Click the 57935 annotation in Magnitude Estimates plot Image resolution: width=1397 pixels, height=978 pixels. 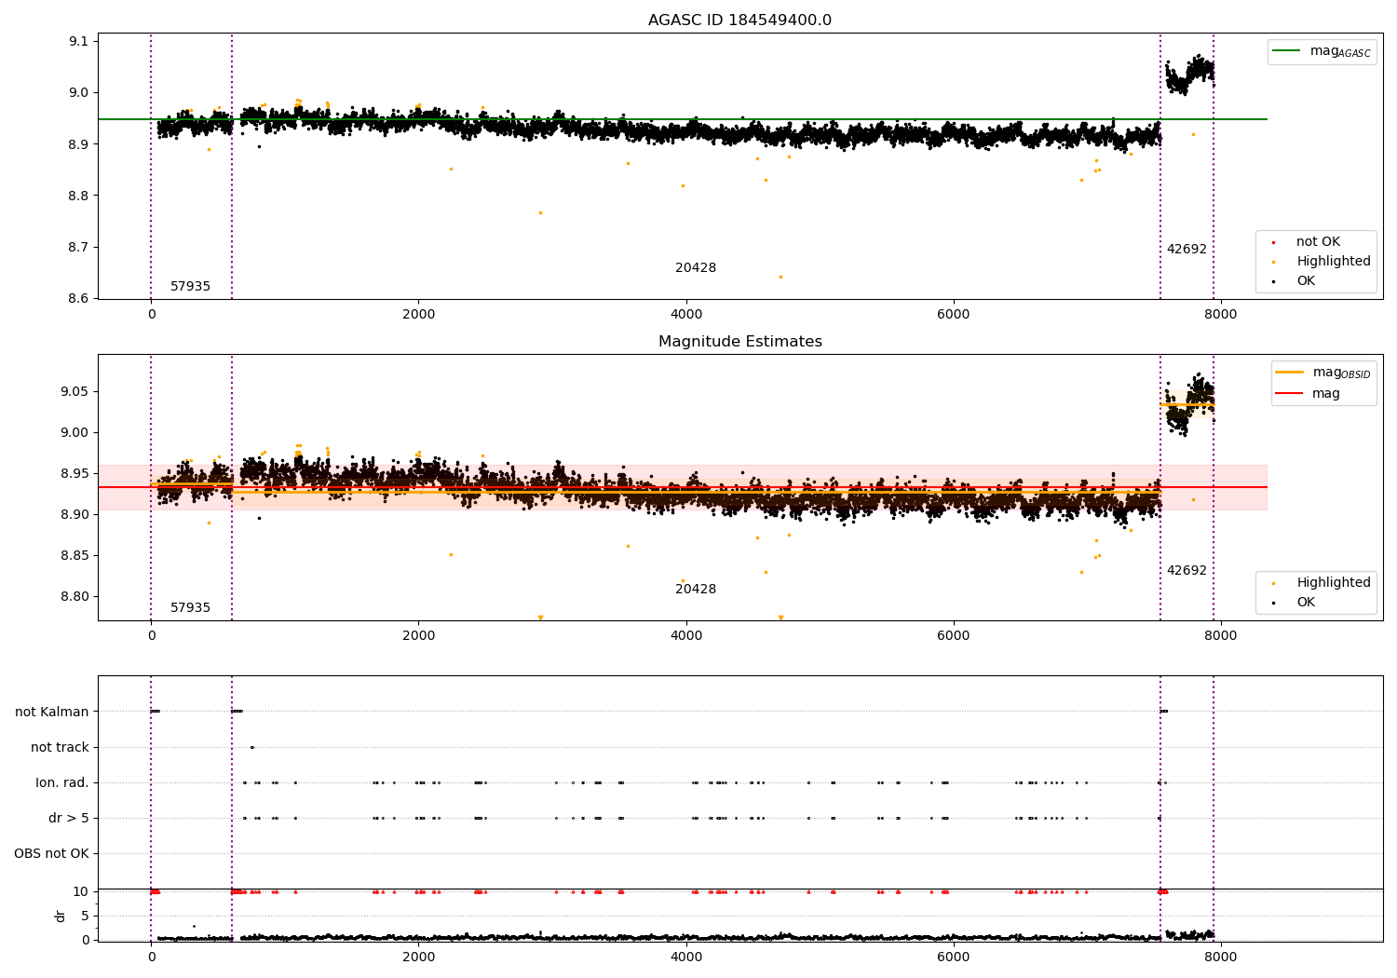coord(190,608)
